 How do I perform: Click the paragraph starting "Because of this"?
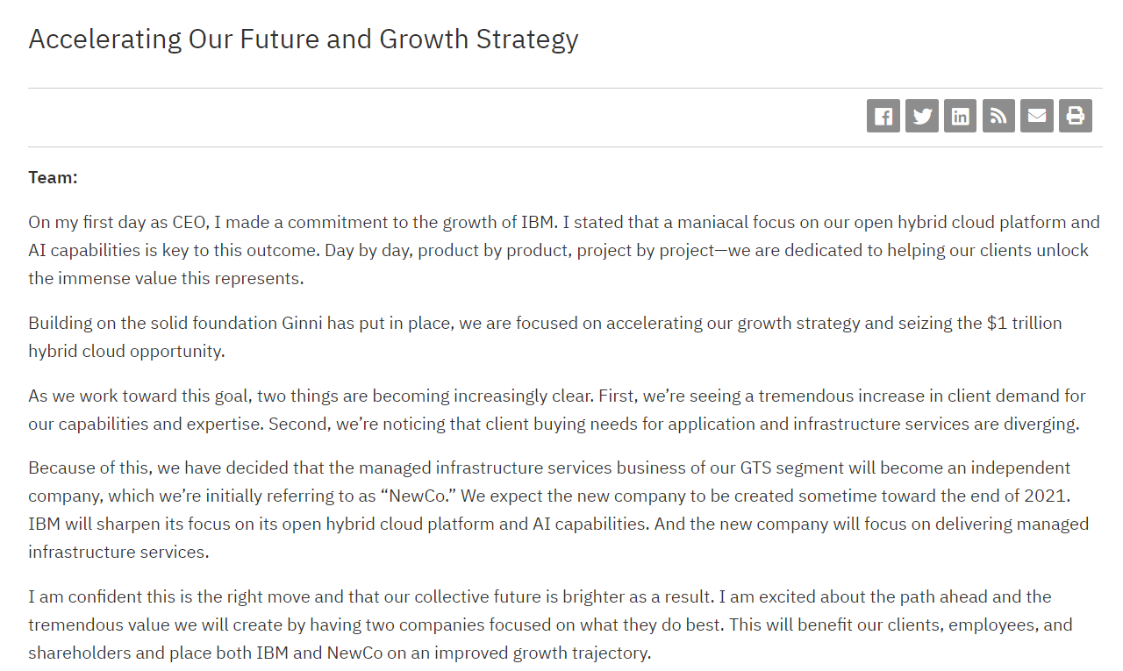click(x=558, y=510)
